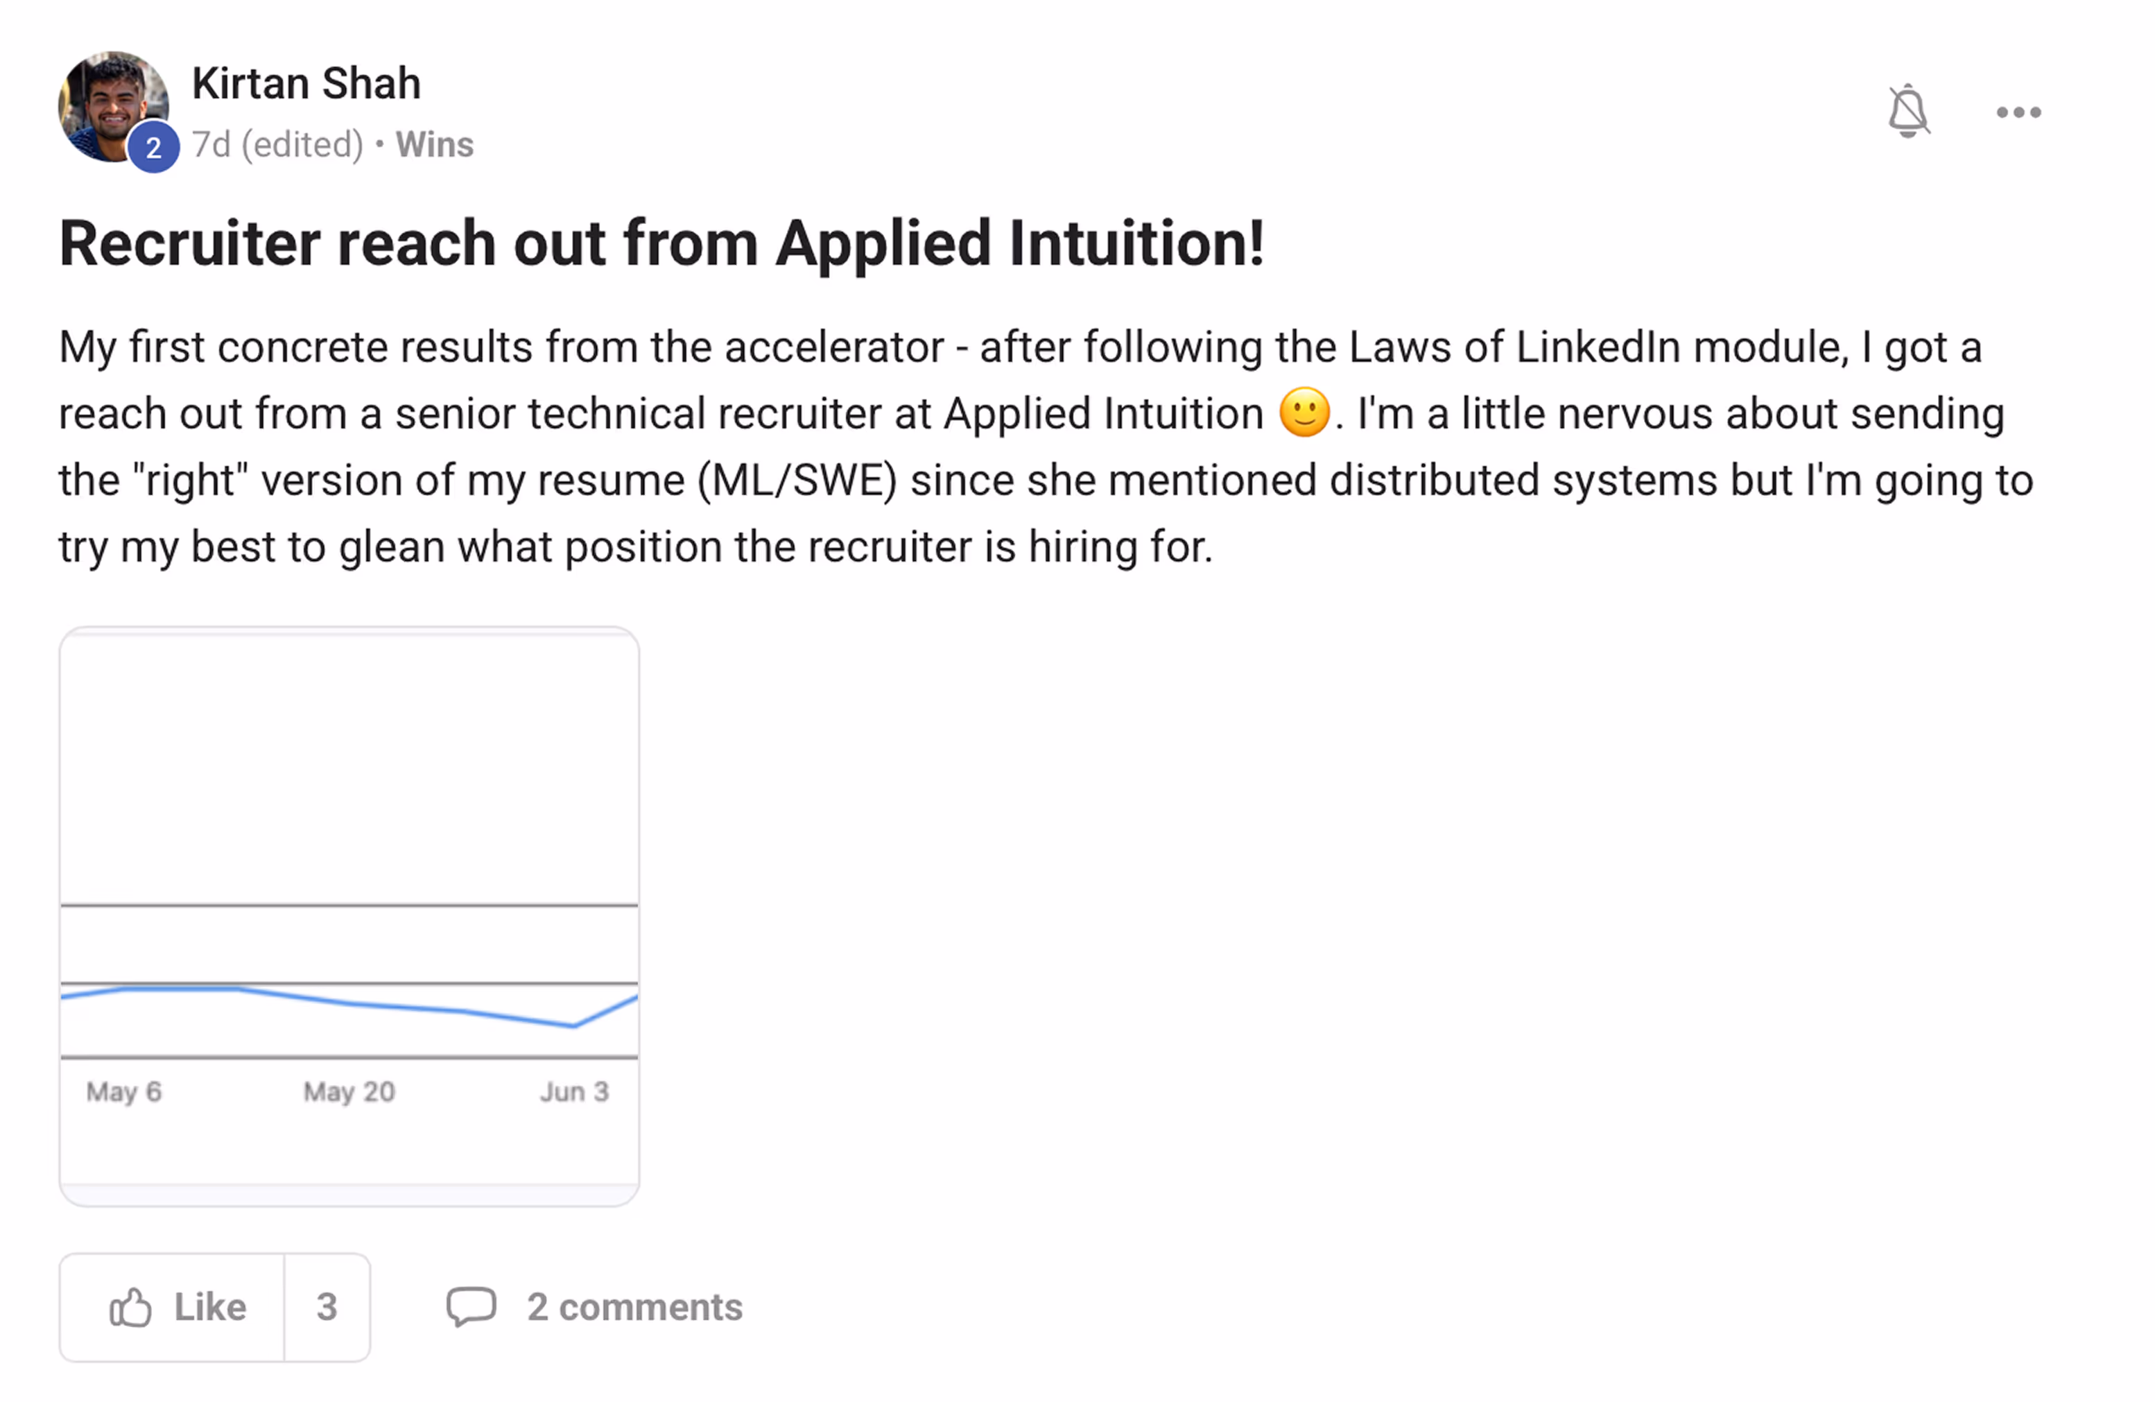Open the 2 comments thread
Image resolution: width=2155 pixels, height=1402 pixels.
point(594,1307)
